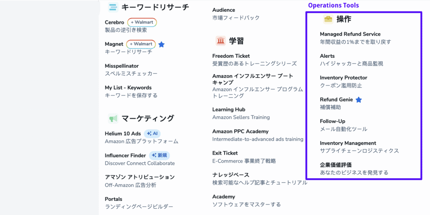Click the 学習 building icon
Screen dimensions: 430x215
220,41
